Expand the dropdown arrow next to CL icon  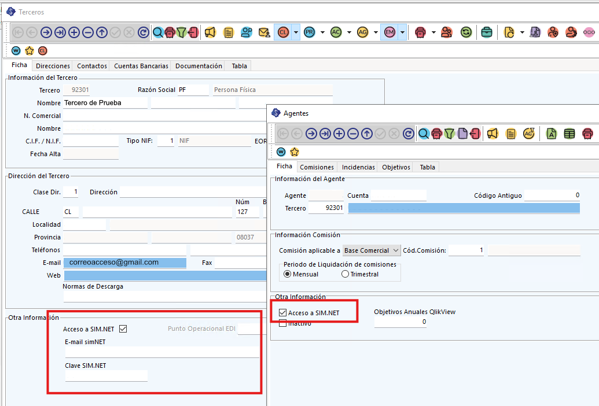296,32
